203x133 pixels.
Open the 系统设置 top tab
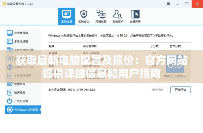pos(67,16)
